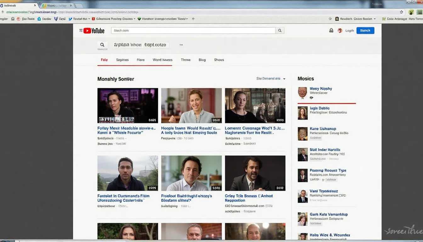Open the 'Dasdee' bookmark

click(44, 19)
